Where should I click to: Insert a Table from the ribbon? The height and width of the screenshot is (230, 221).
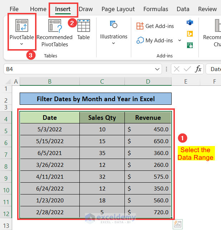tap(83, 30)
